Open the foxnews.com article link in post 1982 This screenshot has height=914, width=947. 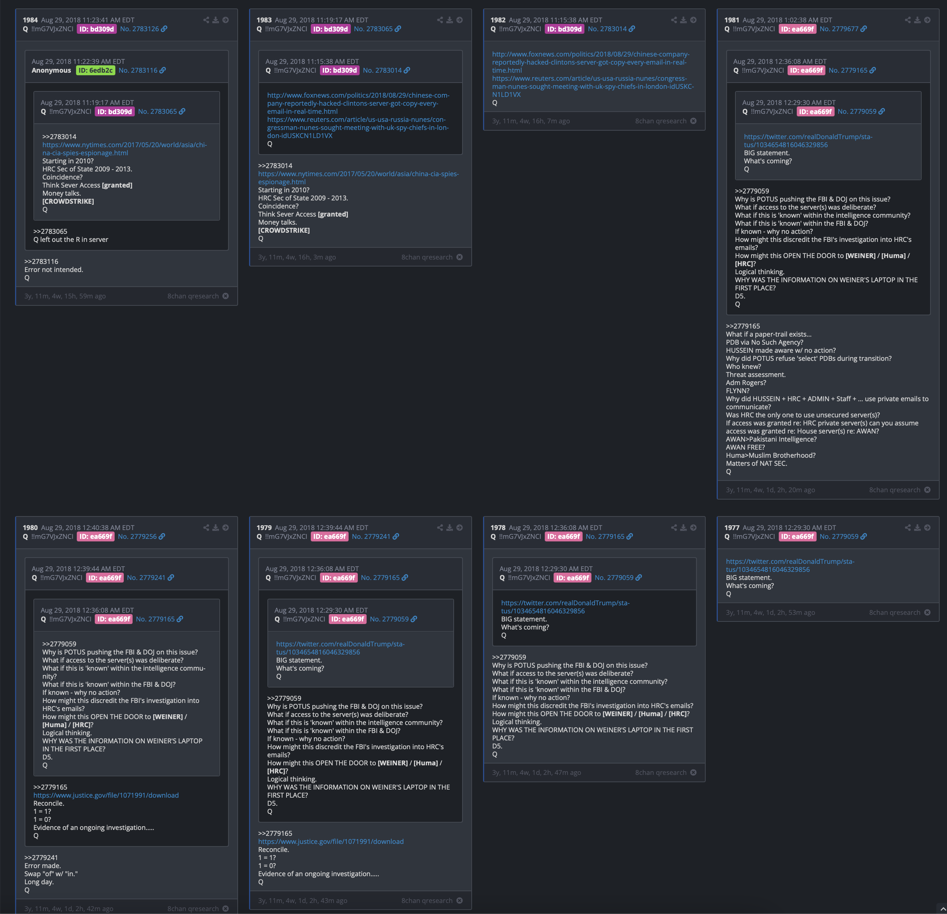[x=591, y=62]
